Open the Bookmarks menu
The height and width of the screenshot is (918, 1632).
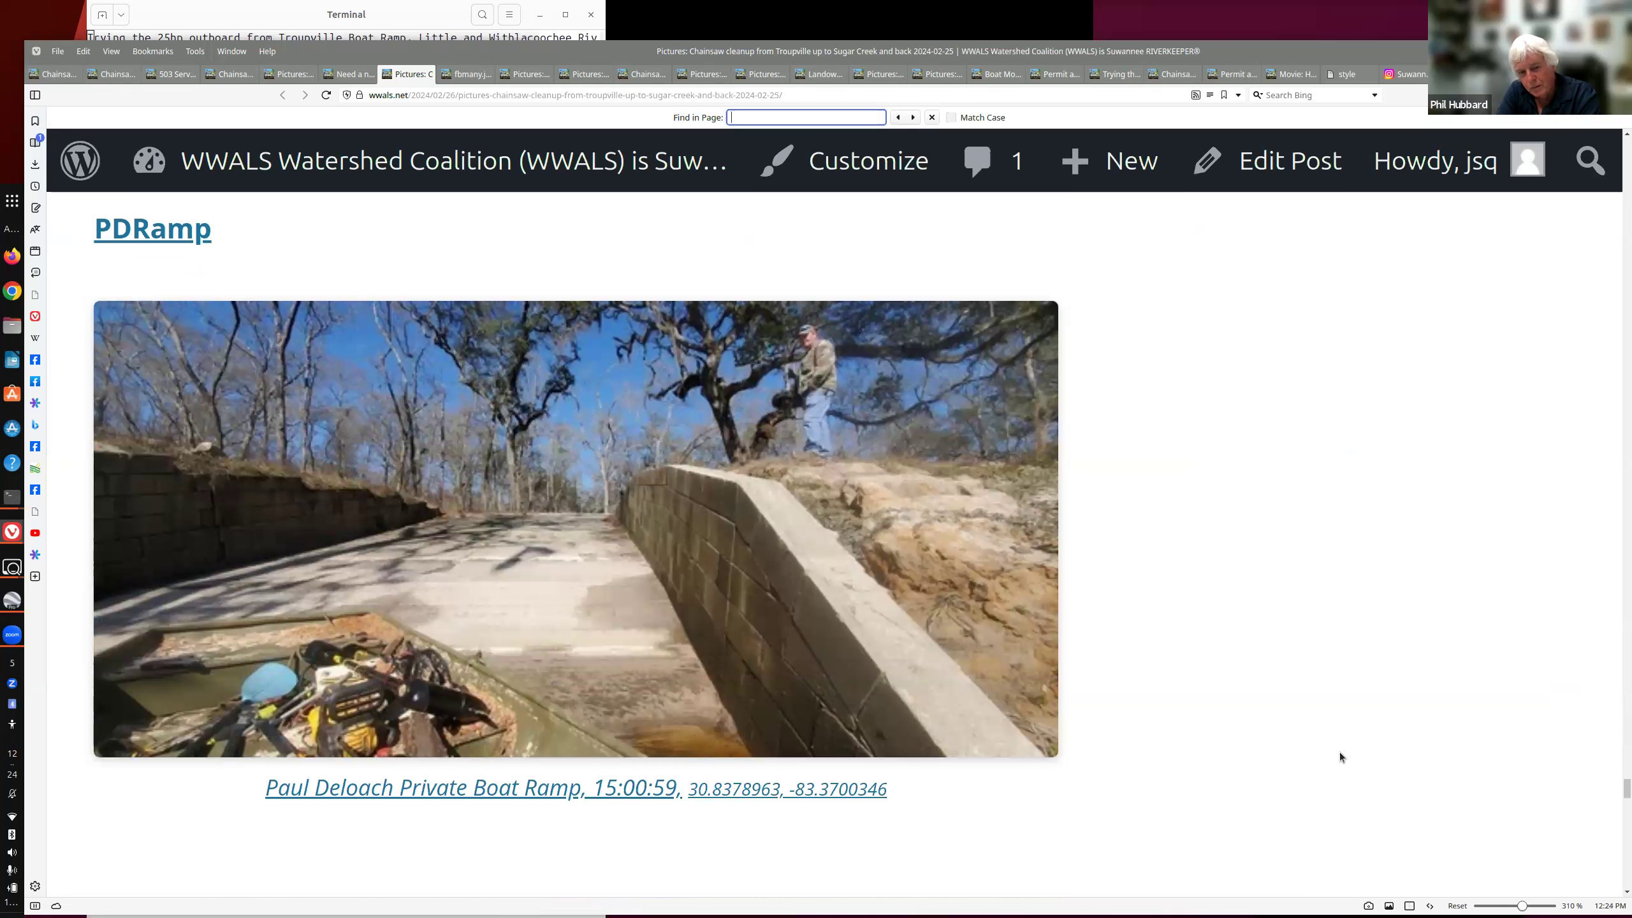pos(152,51)
